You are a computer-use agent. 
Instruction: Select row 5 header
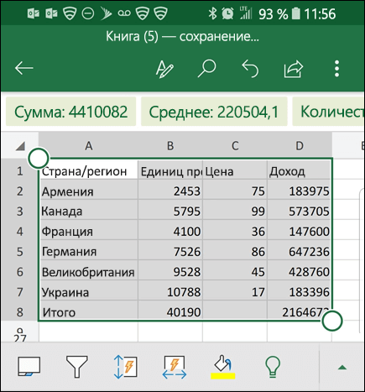(x=19, y=252)
